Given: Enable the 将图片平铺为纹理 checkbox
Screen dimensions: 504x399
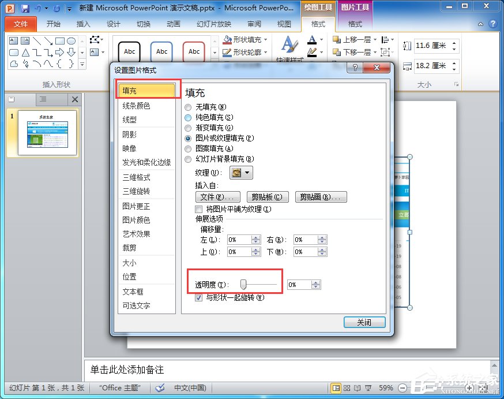Looking at the screenshot, I should click(199, 208).
